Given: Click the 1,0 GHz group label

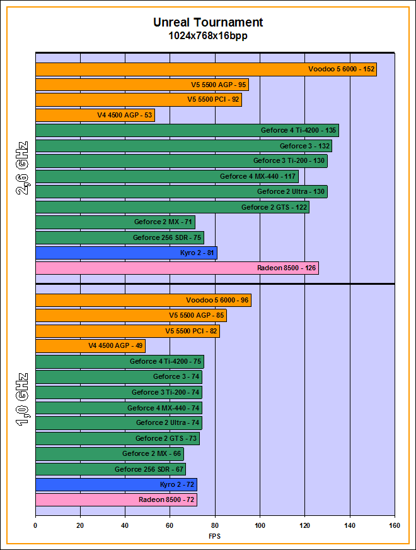Looking at the screenshot, I should [22, 400].
